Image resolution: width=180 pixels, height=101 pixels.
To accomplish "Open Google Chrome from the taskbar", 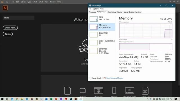I will click(17, 99).
